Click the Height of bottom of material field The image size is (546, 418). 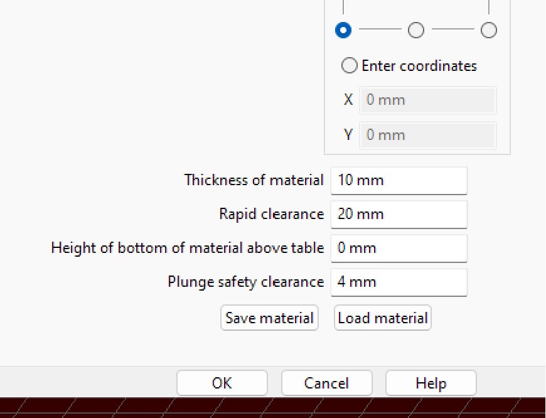(x=399, y=249)
